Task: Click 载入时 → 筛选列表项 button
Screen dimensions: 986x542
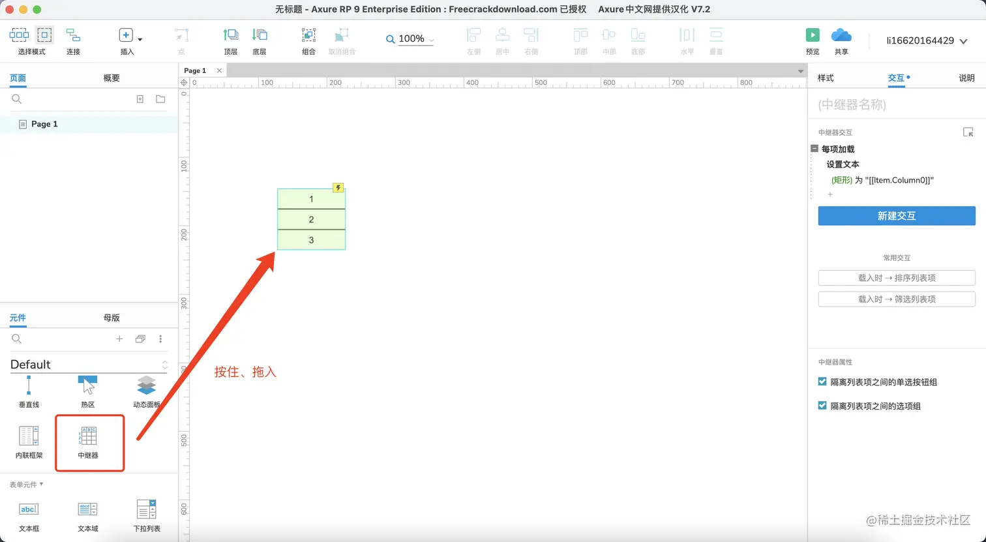Action: pos(897,299)
